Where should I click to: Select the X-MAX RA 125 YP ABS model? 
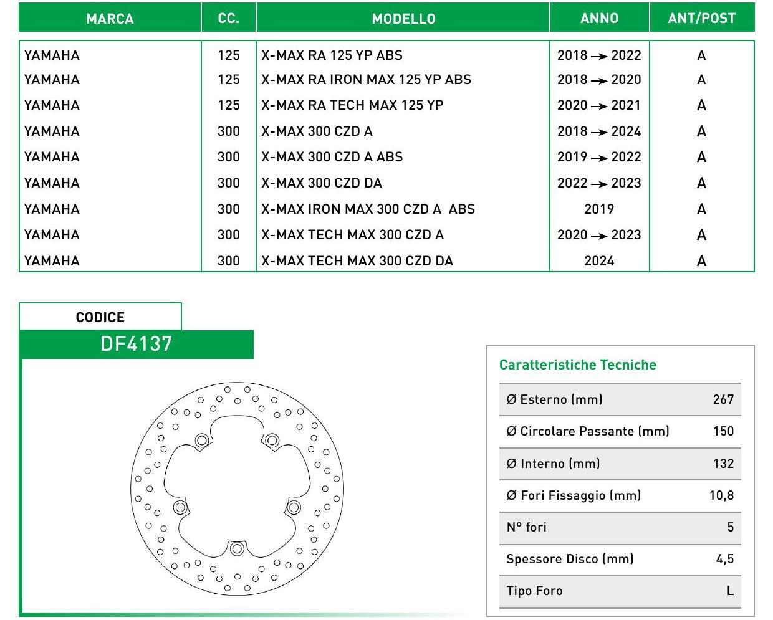[332, 55]
